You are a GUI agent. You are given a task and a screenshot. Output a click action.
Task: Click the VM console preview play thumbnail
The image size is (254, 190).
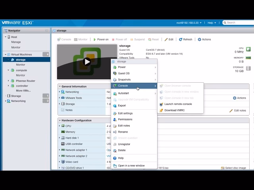click(87, 61)
